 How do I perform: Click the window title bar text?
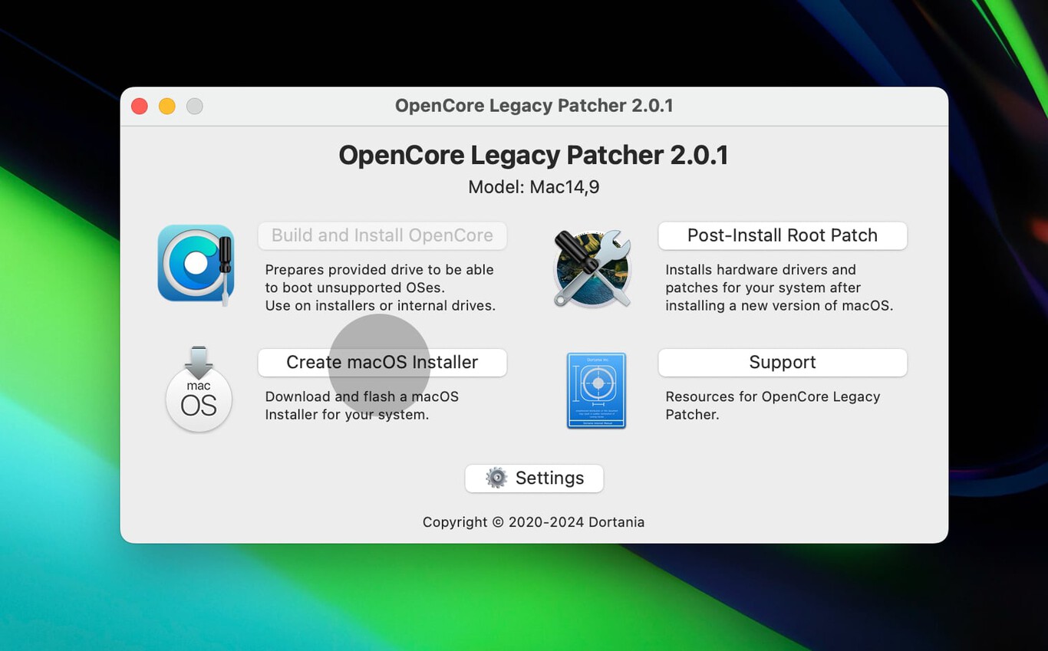[x=534, y=106]
